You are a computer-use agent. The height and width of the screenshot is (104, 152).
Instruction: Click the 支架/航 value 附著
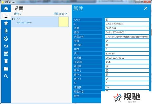click(x=127, y=62)
